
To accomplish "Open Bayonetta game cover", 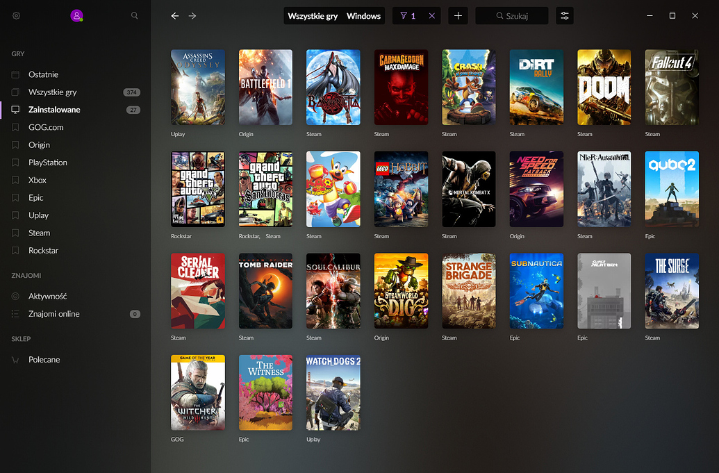I will click(333, 87).
